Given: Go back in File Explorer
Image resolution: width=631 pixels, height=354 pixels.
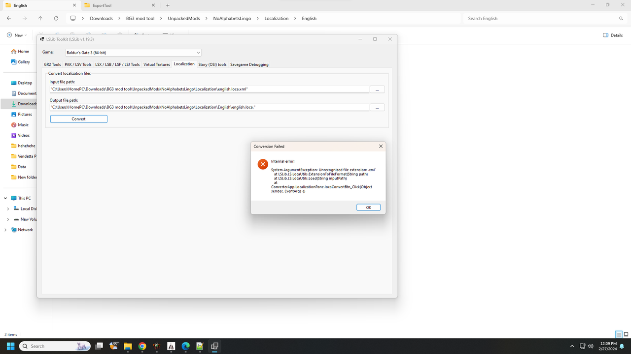Looking at the screenshot, I should coord(9,18).
